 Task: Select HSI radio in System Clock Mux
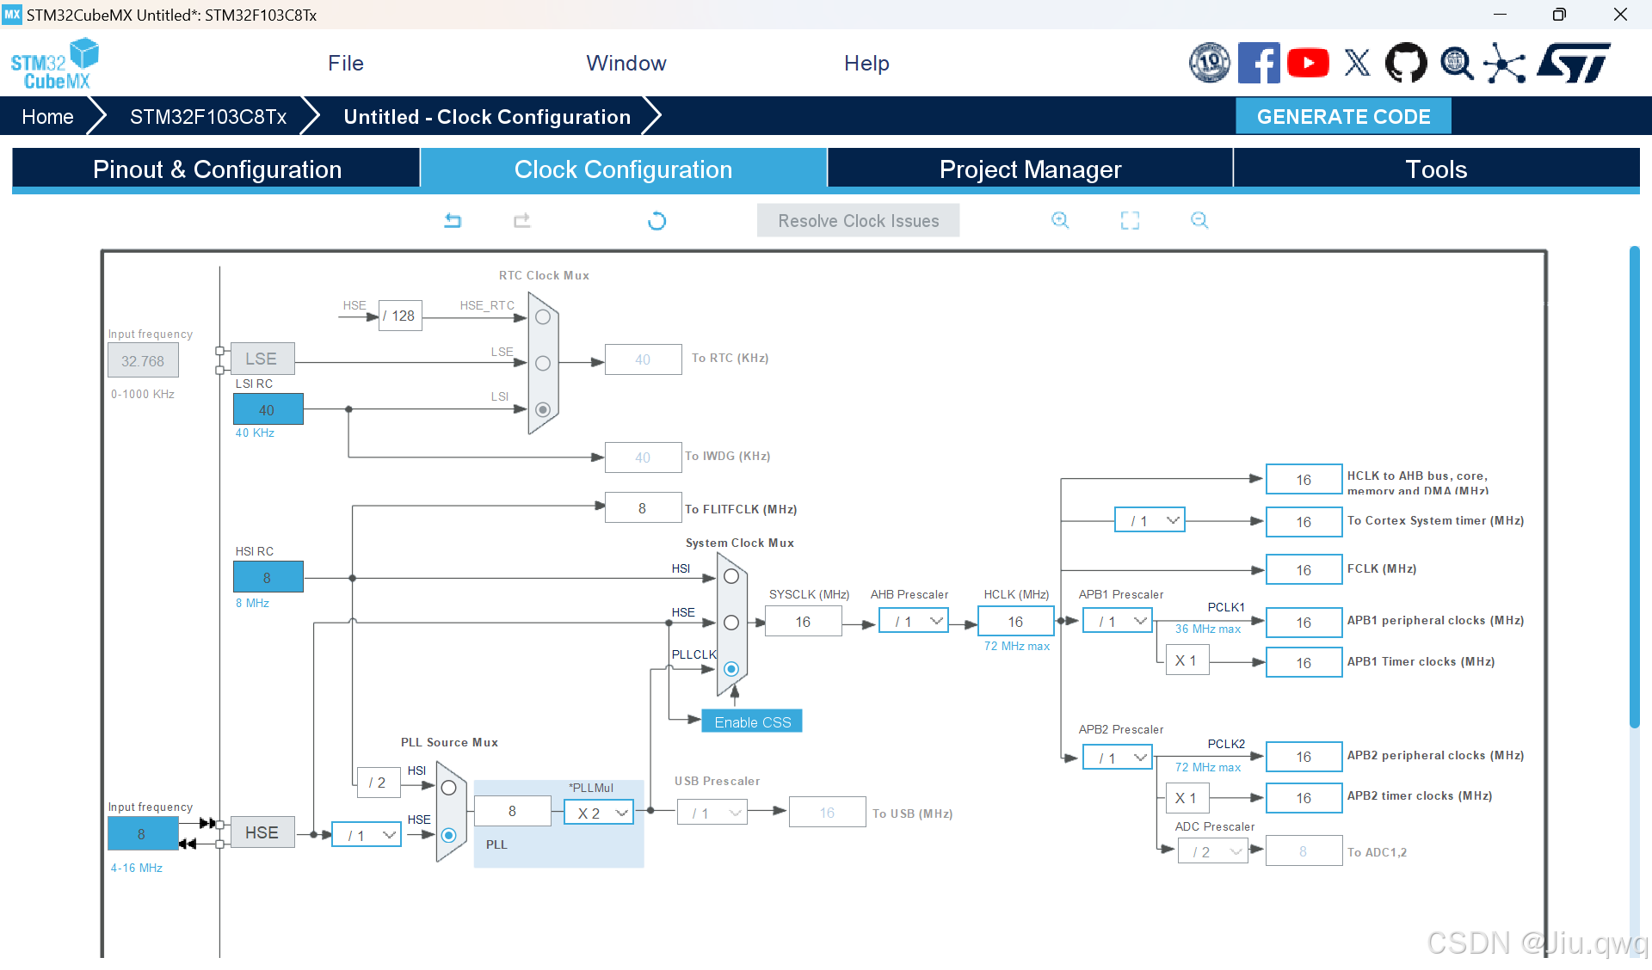tap(731, 577)
